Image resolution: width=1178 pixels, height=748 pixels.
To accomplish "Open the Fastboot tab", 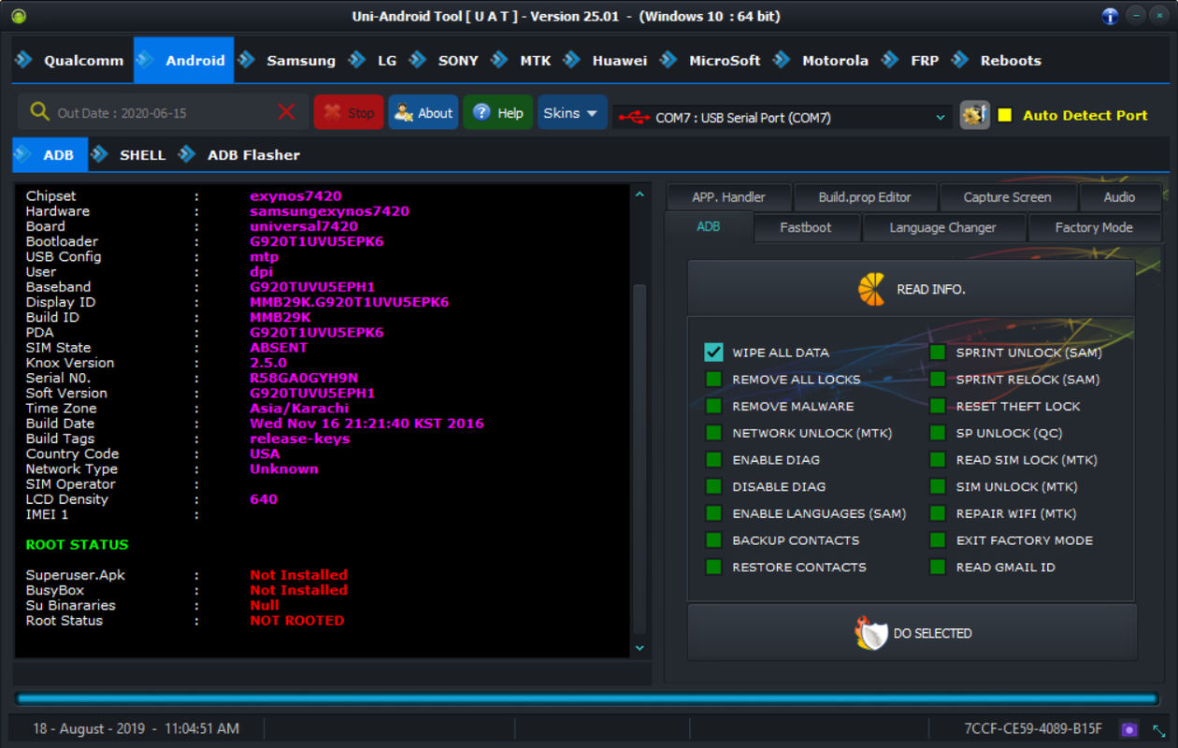I will (x=805, y=227).
